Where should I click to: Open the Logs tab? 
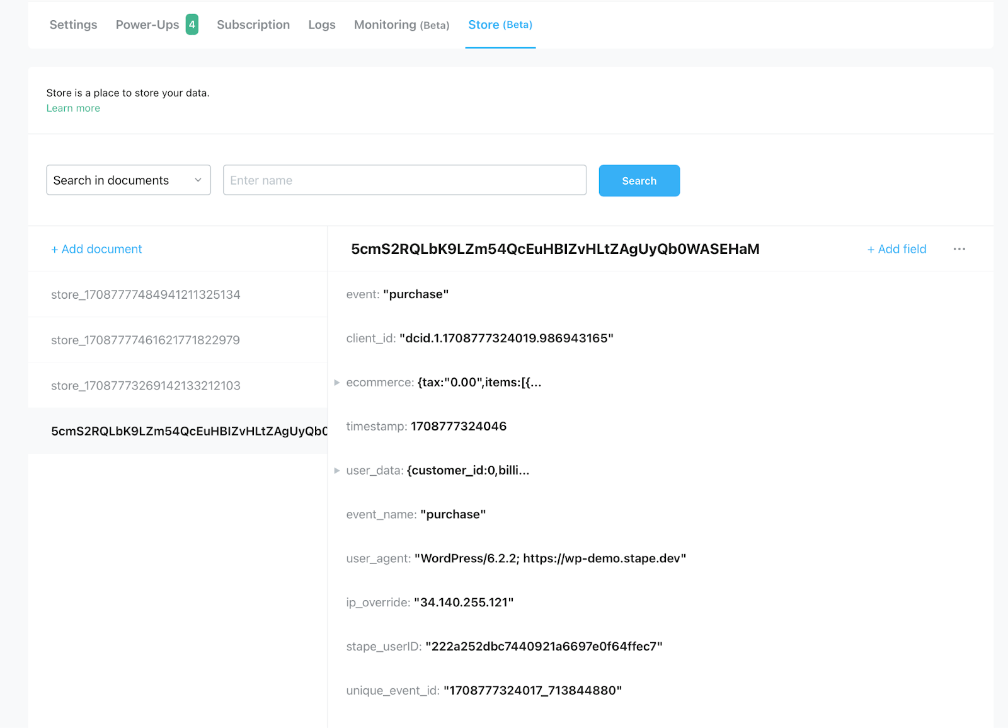321,25
